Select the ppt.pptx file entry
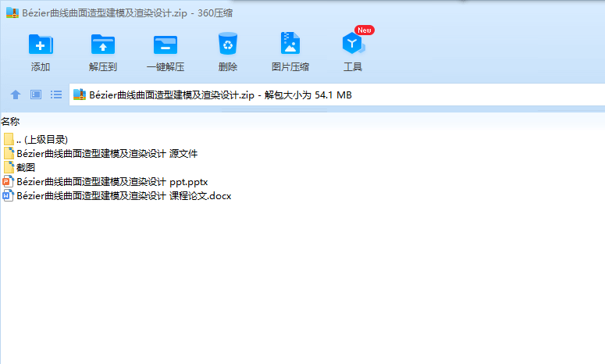The image size is (605, 364). 105,182
